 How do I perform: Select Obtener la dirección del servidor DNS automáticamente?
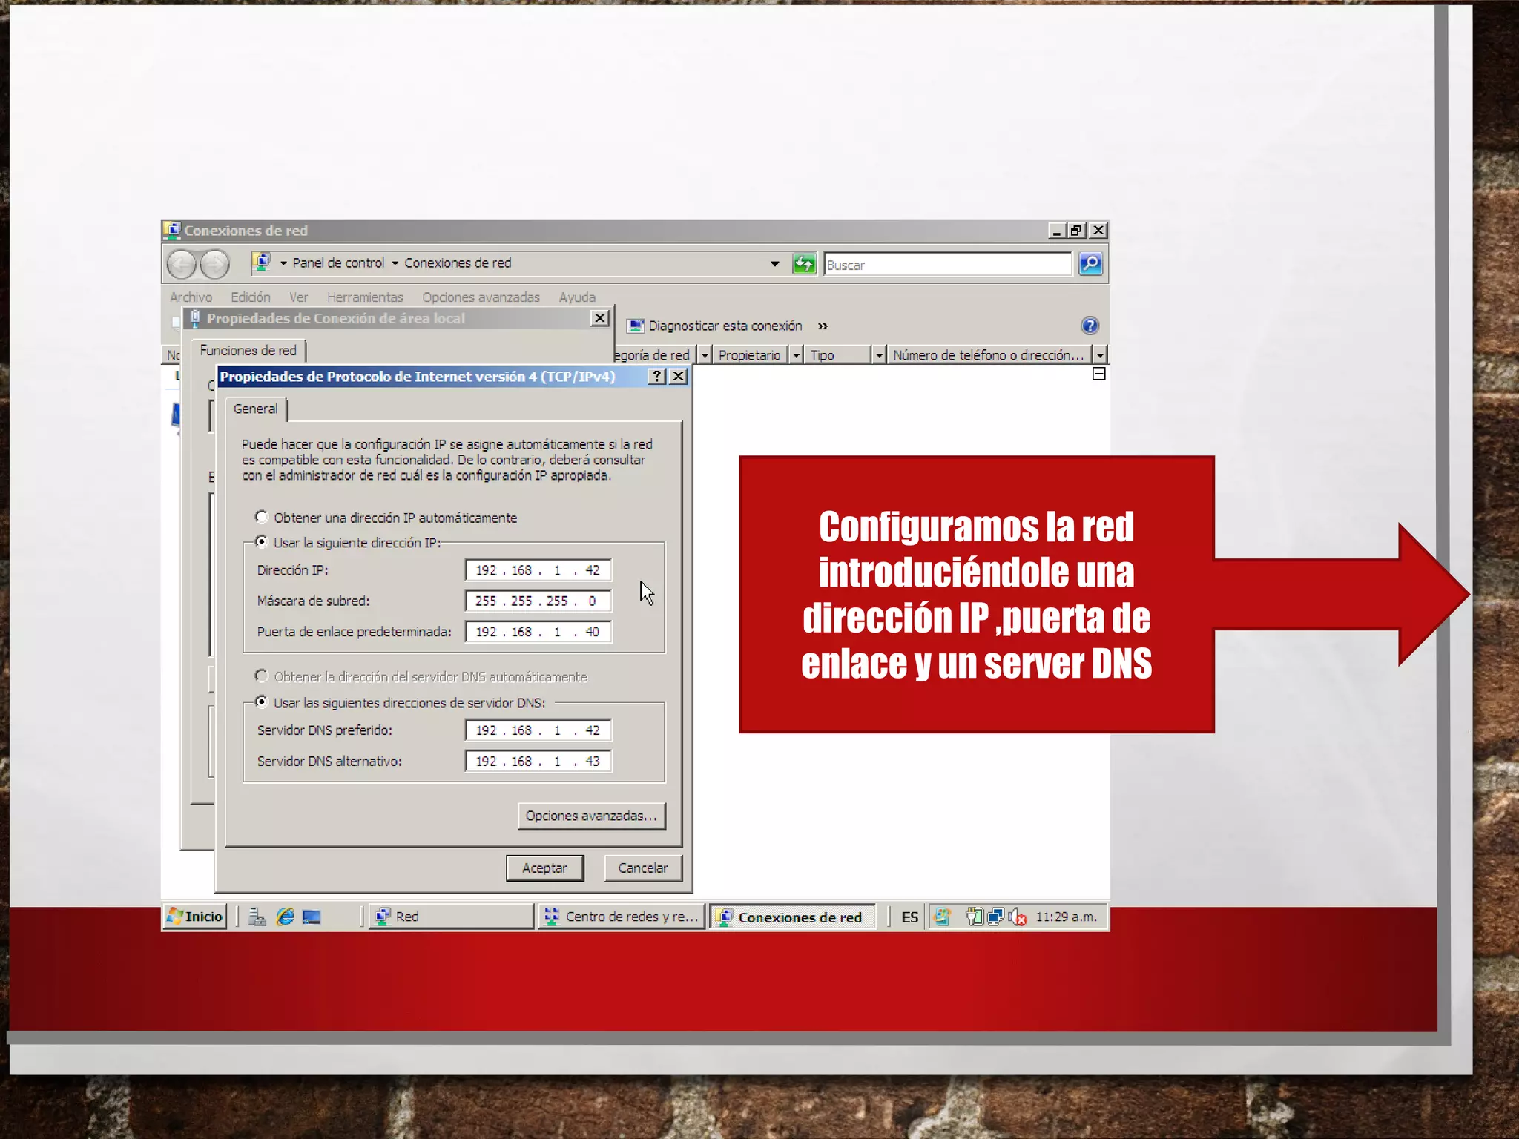(x=261, y=676)
